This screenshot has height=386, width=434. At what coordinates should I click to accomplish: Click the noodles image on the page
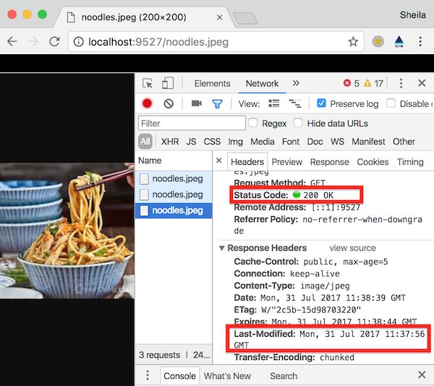67,231
